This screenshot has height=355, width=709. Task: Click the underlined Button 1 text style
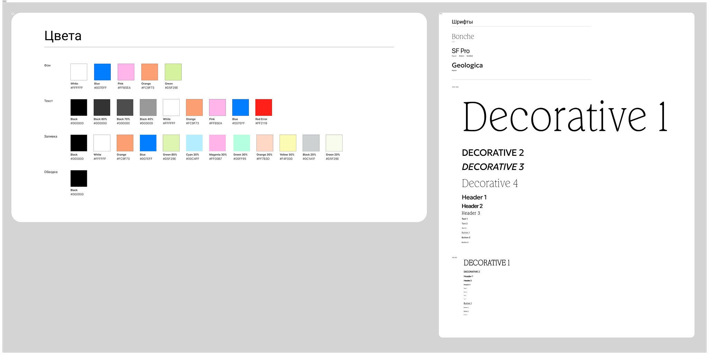466,233
